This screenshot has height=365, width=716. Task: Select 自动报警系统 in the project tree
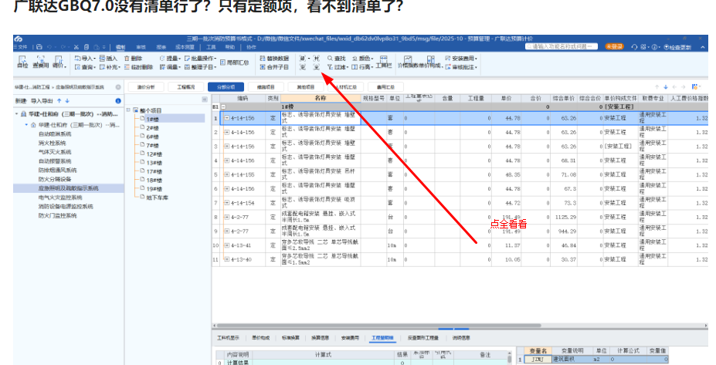click(x=55, y=161)
